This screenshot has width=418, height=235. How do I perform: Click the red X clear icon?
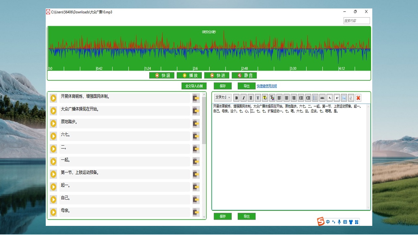click(x=358, y=98)
